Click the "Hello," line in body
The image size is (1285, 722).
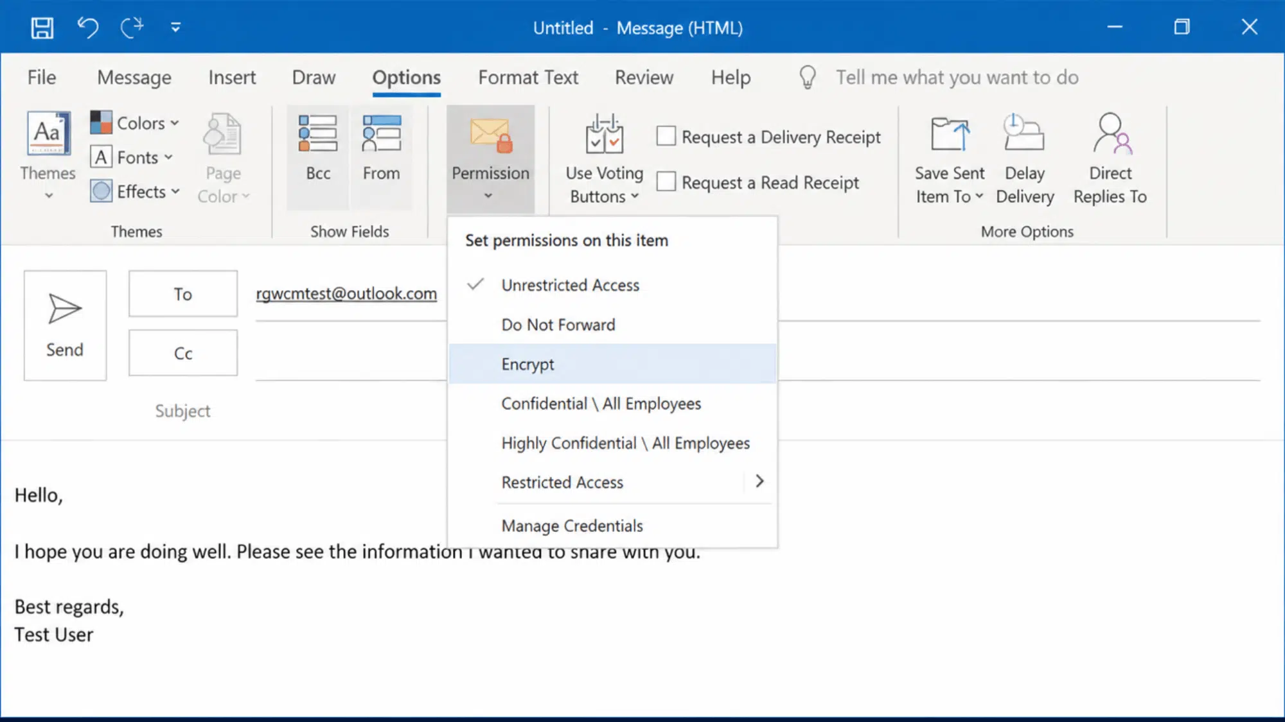point(39,495)
